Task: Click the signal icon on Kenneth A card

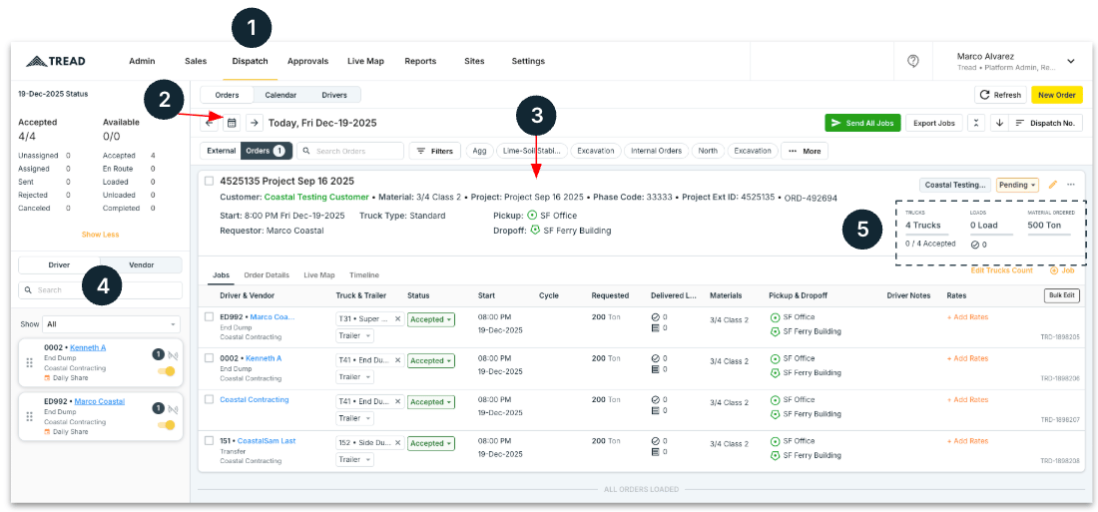Action: coord(173,355)
